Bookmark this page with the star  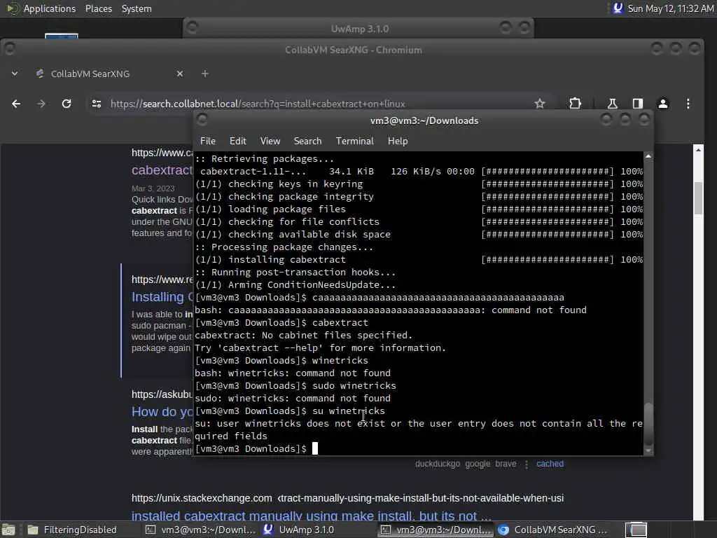pos(540,104)
